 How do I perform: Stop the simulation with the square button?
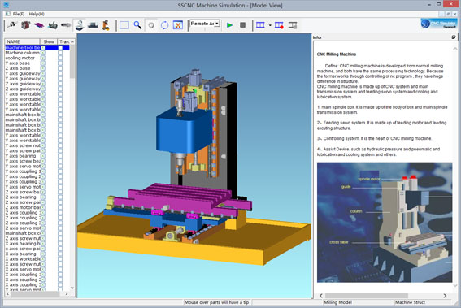pyautogui.click(x=242, y=25)
